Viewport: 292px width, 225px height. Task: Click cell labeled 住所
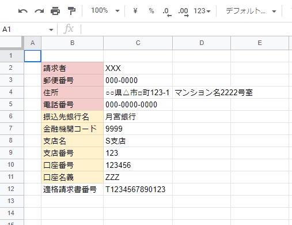tap(72, 92)
